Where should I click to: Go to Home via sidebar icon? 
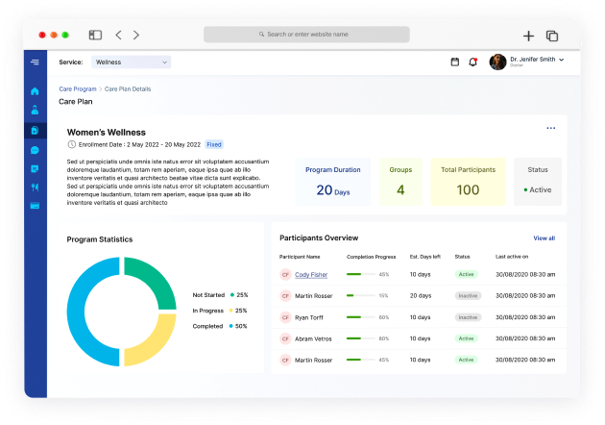pos(35,91)
